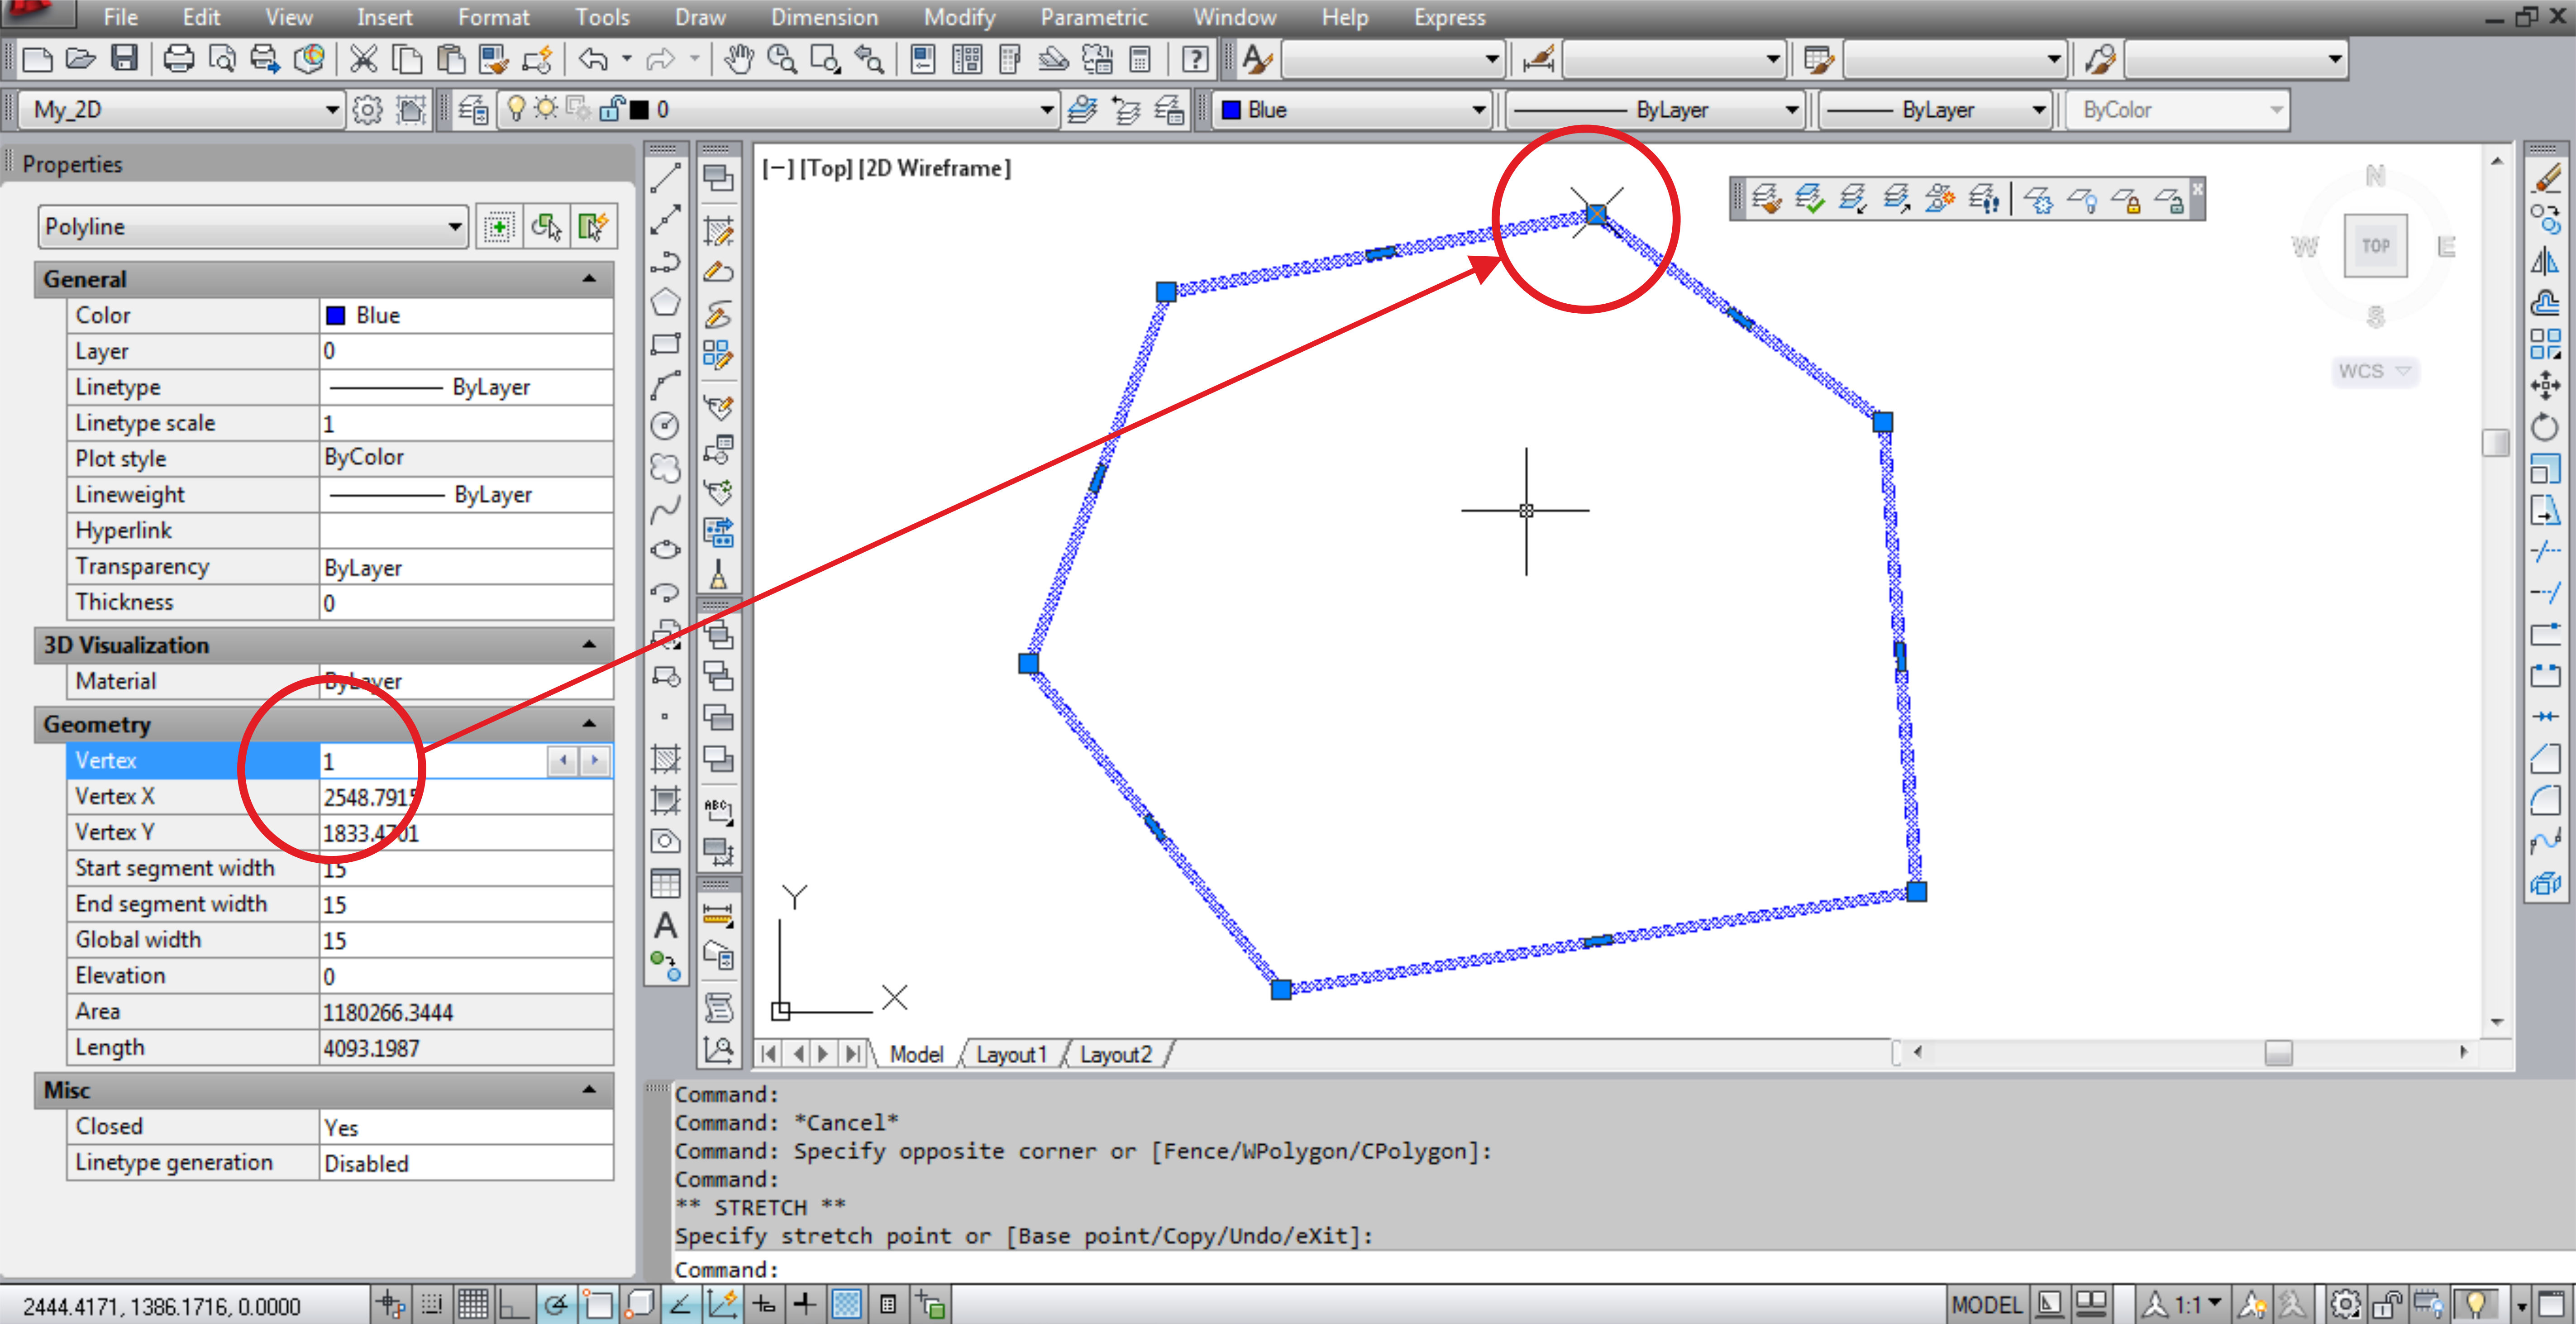This screenshot has width=2576, height=1324.
Task: Select the Polygon drawing tool
Action: coord(665,302)
